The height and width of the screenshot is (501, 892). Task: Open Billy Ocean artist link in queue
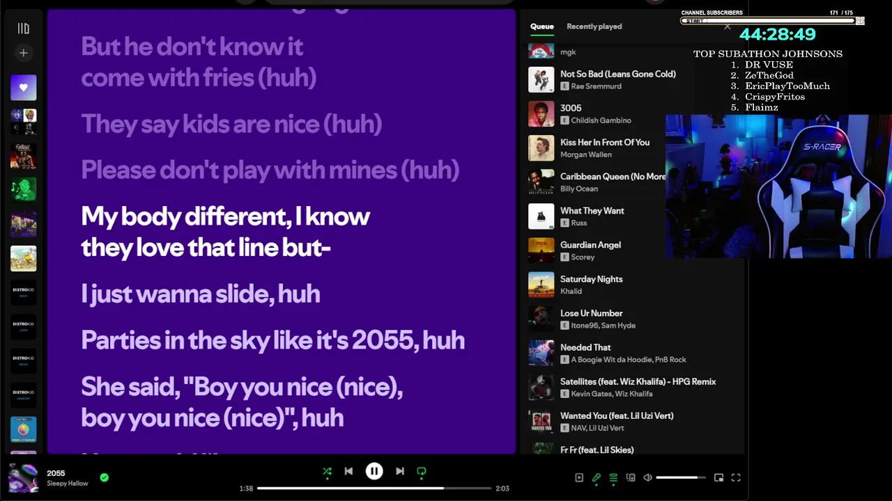pyautogui.click(x=579, y=189)
